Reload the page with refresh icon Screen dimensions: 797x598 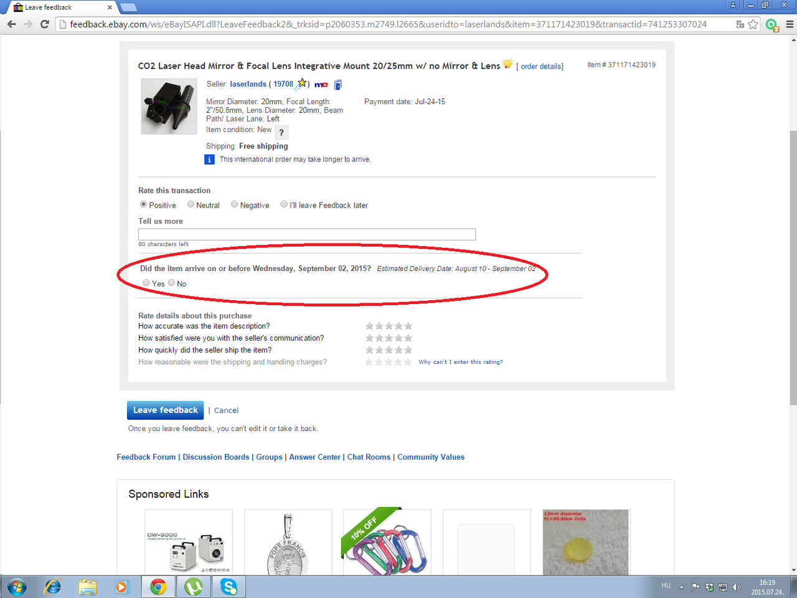(44, 24)
